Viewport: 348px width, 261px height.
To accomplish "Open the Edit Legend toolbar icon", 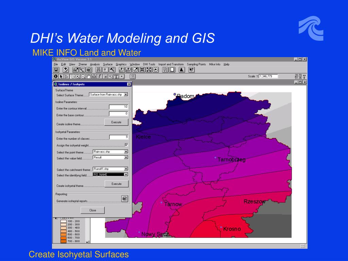I will click(x=82, y=70).
